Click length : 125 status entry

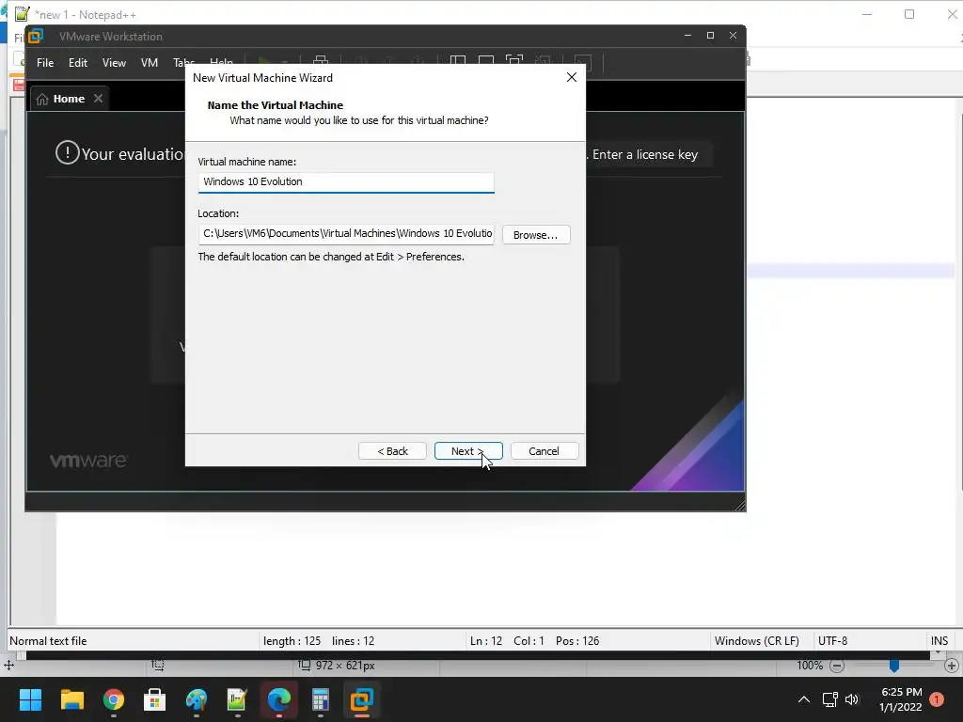[292, 641]
